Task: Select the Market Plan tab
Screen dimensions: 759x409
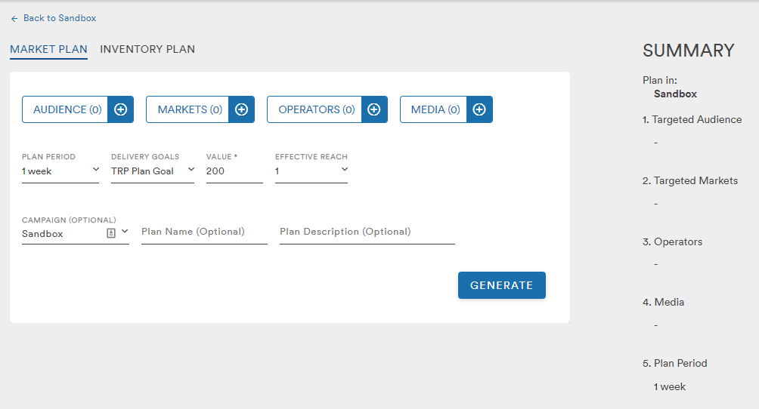Action: click(48, 49)
